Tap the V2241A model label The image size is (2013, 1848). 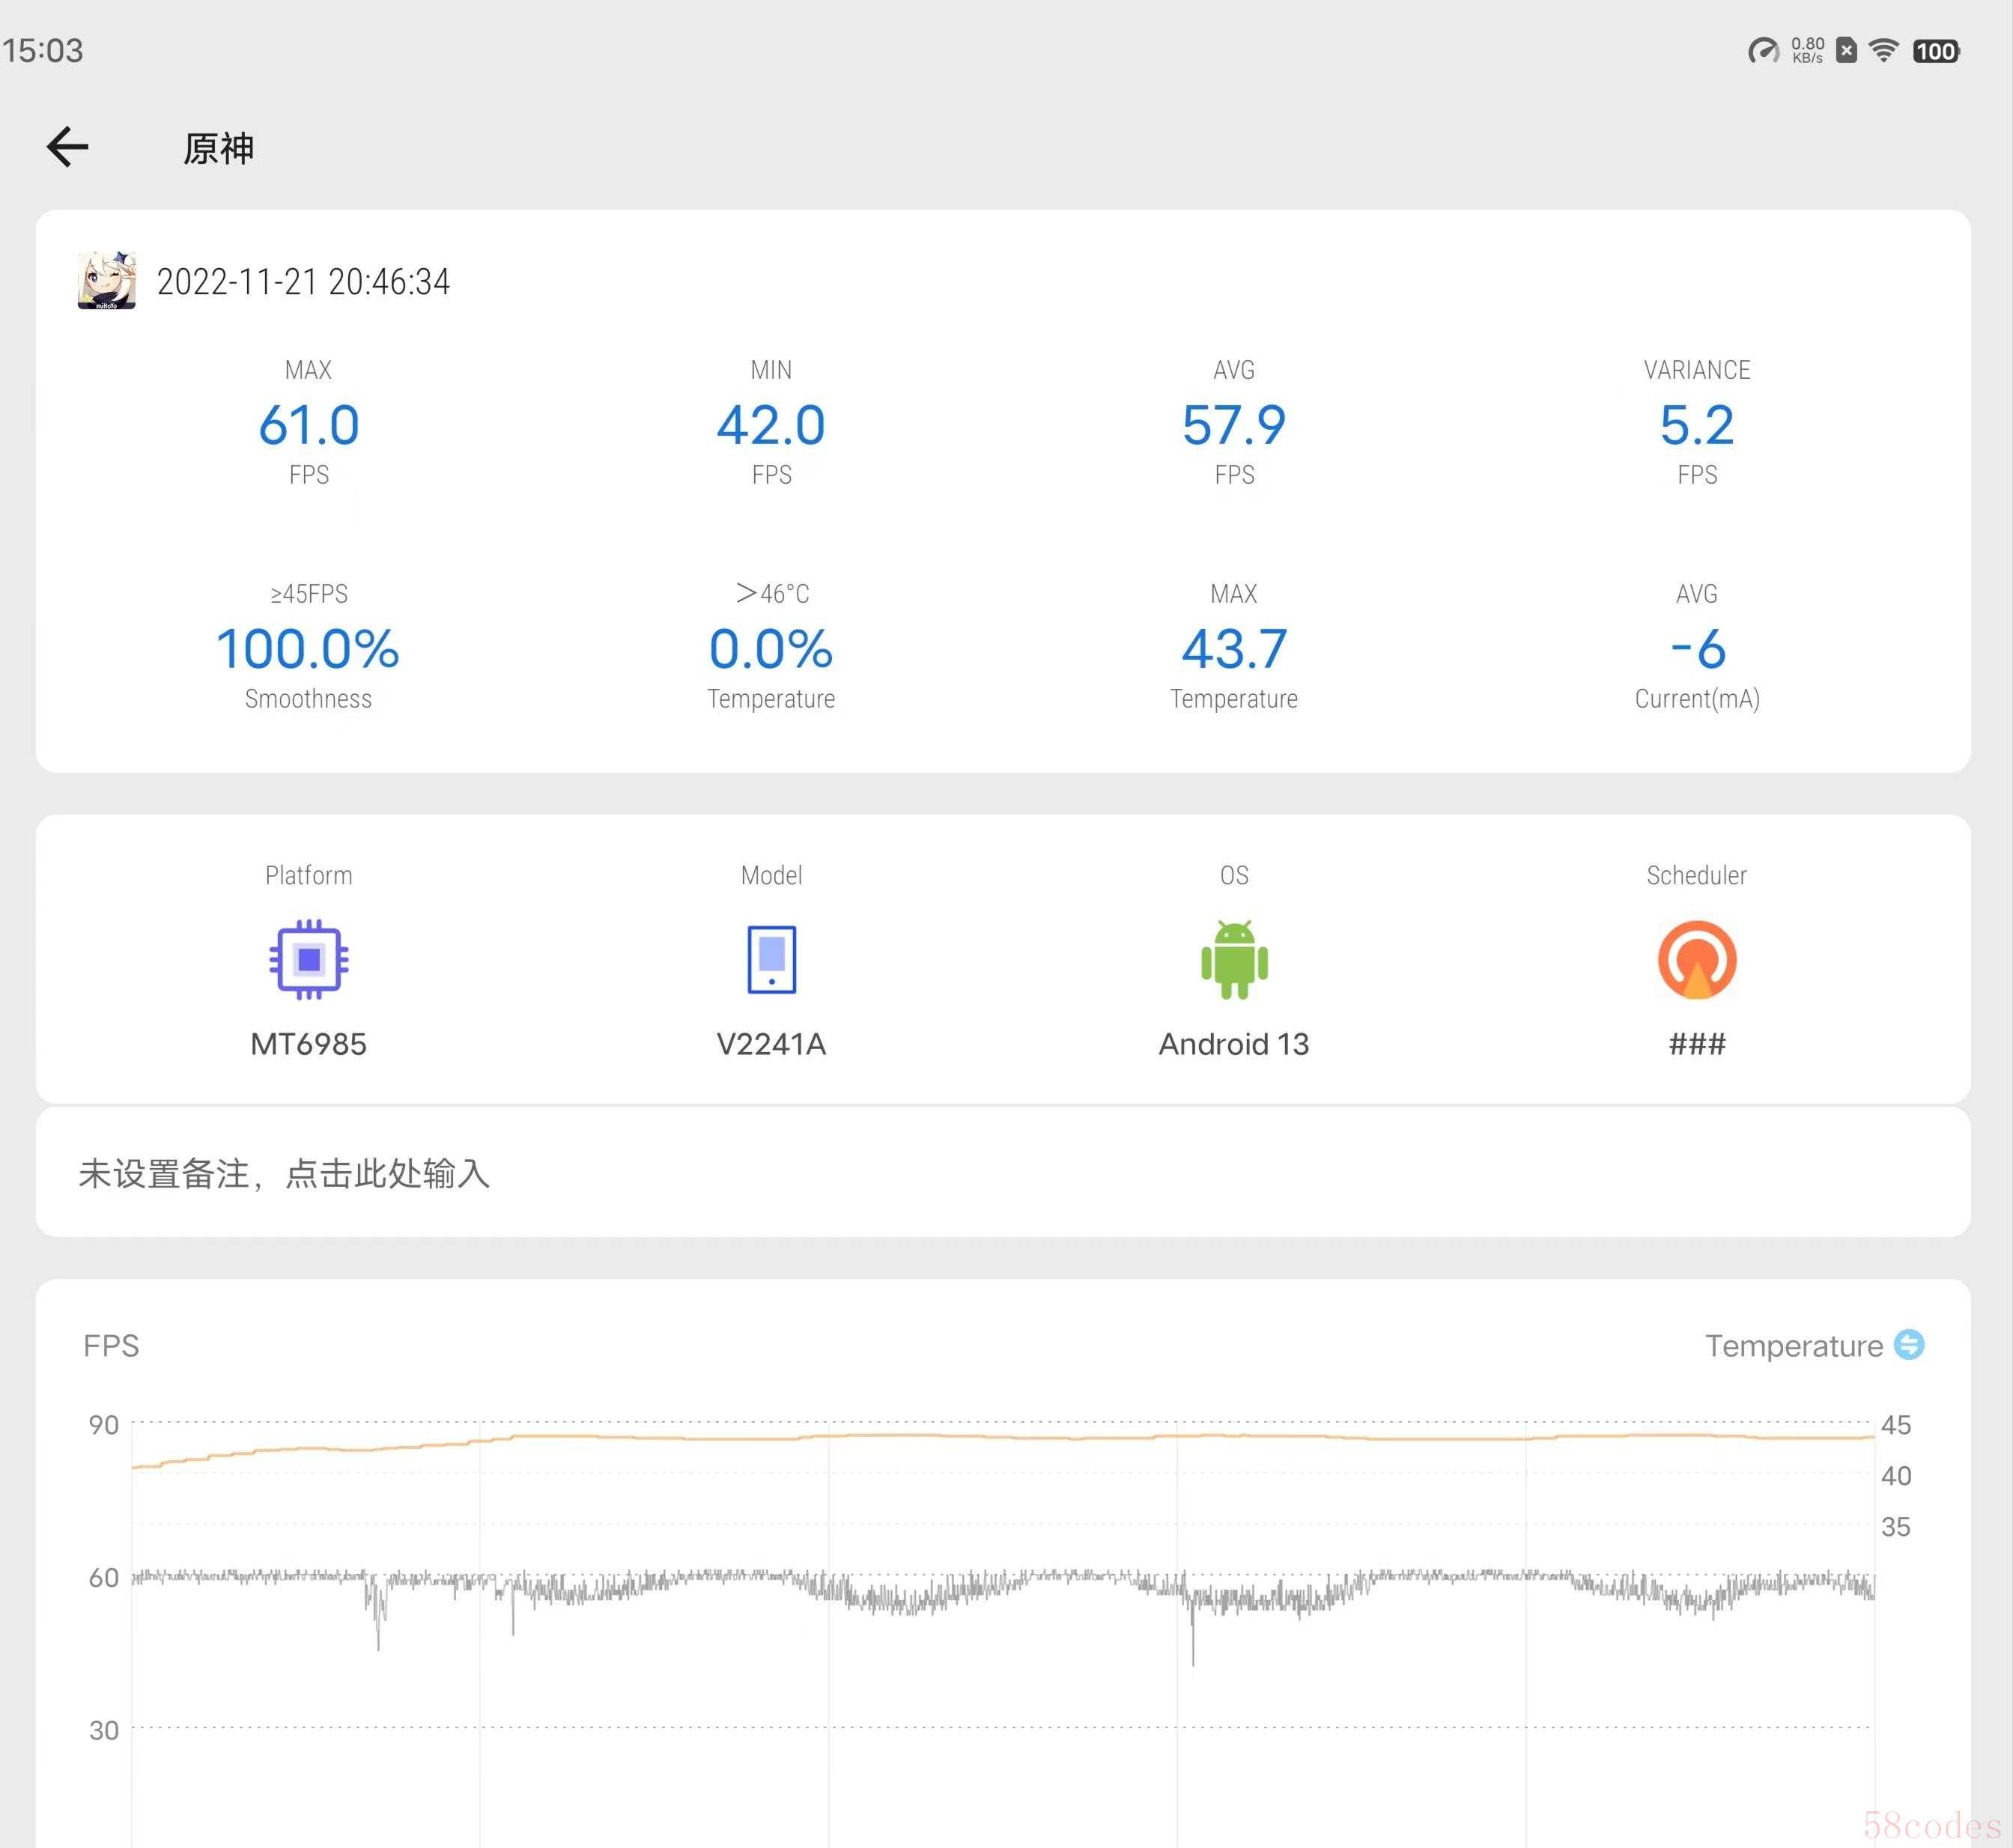(771, 1044)
